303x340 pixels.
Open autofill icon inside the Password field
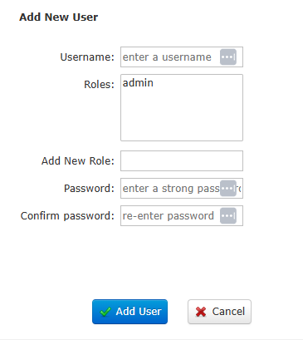coord(228,189)
